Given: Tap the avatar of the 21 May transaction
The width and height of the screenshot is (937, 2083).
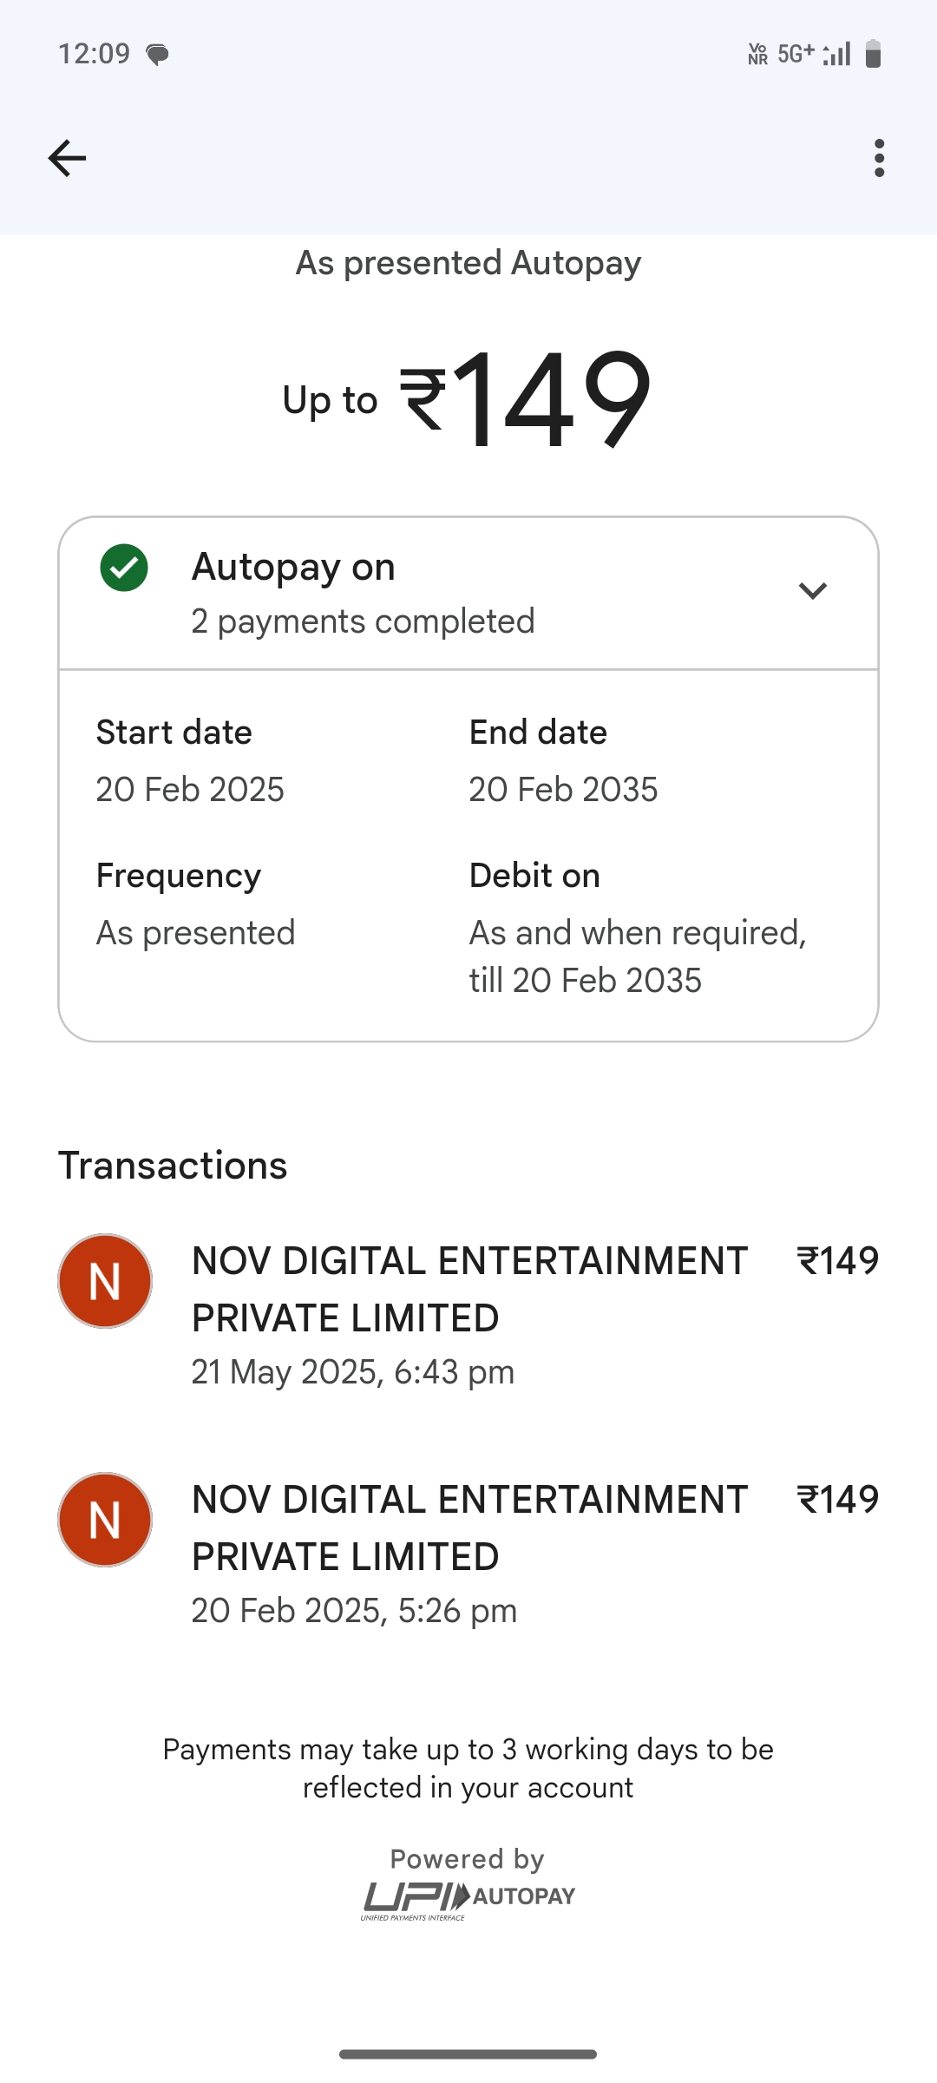Looking at the screenshot, I should point(105,1281).
